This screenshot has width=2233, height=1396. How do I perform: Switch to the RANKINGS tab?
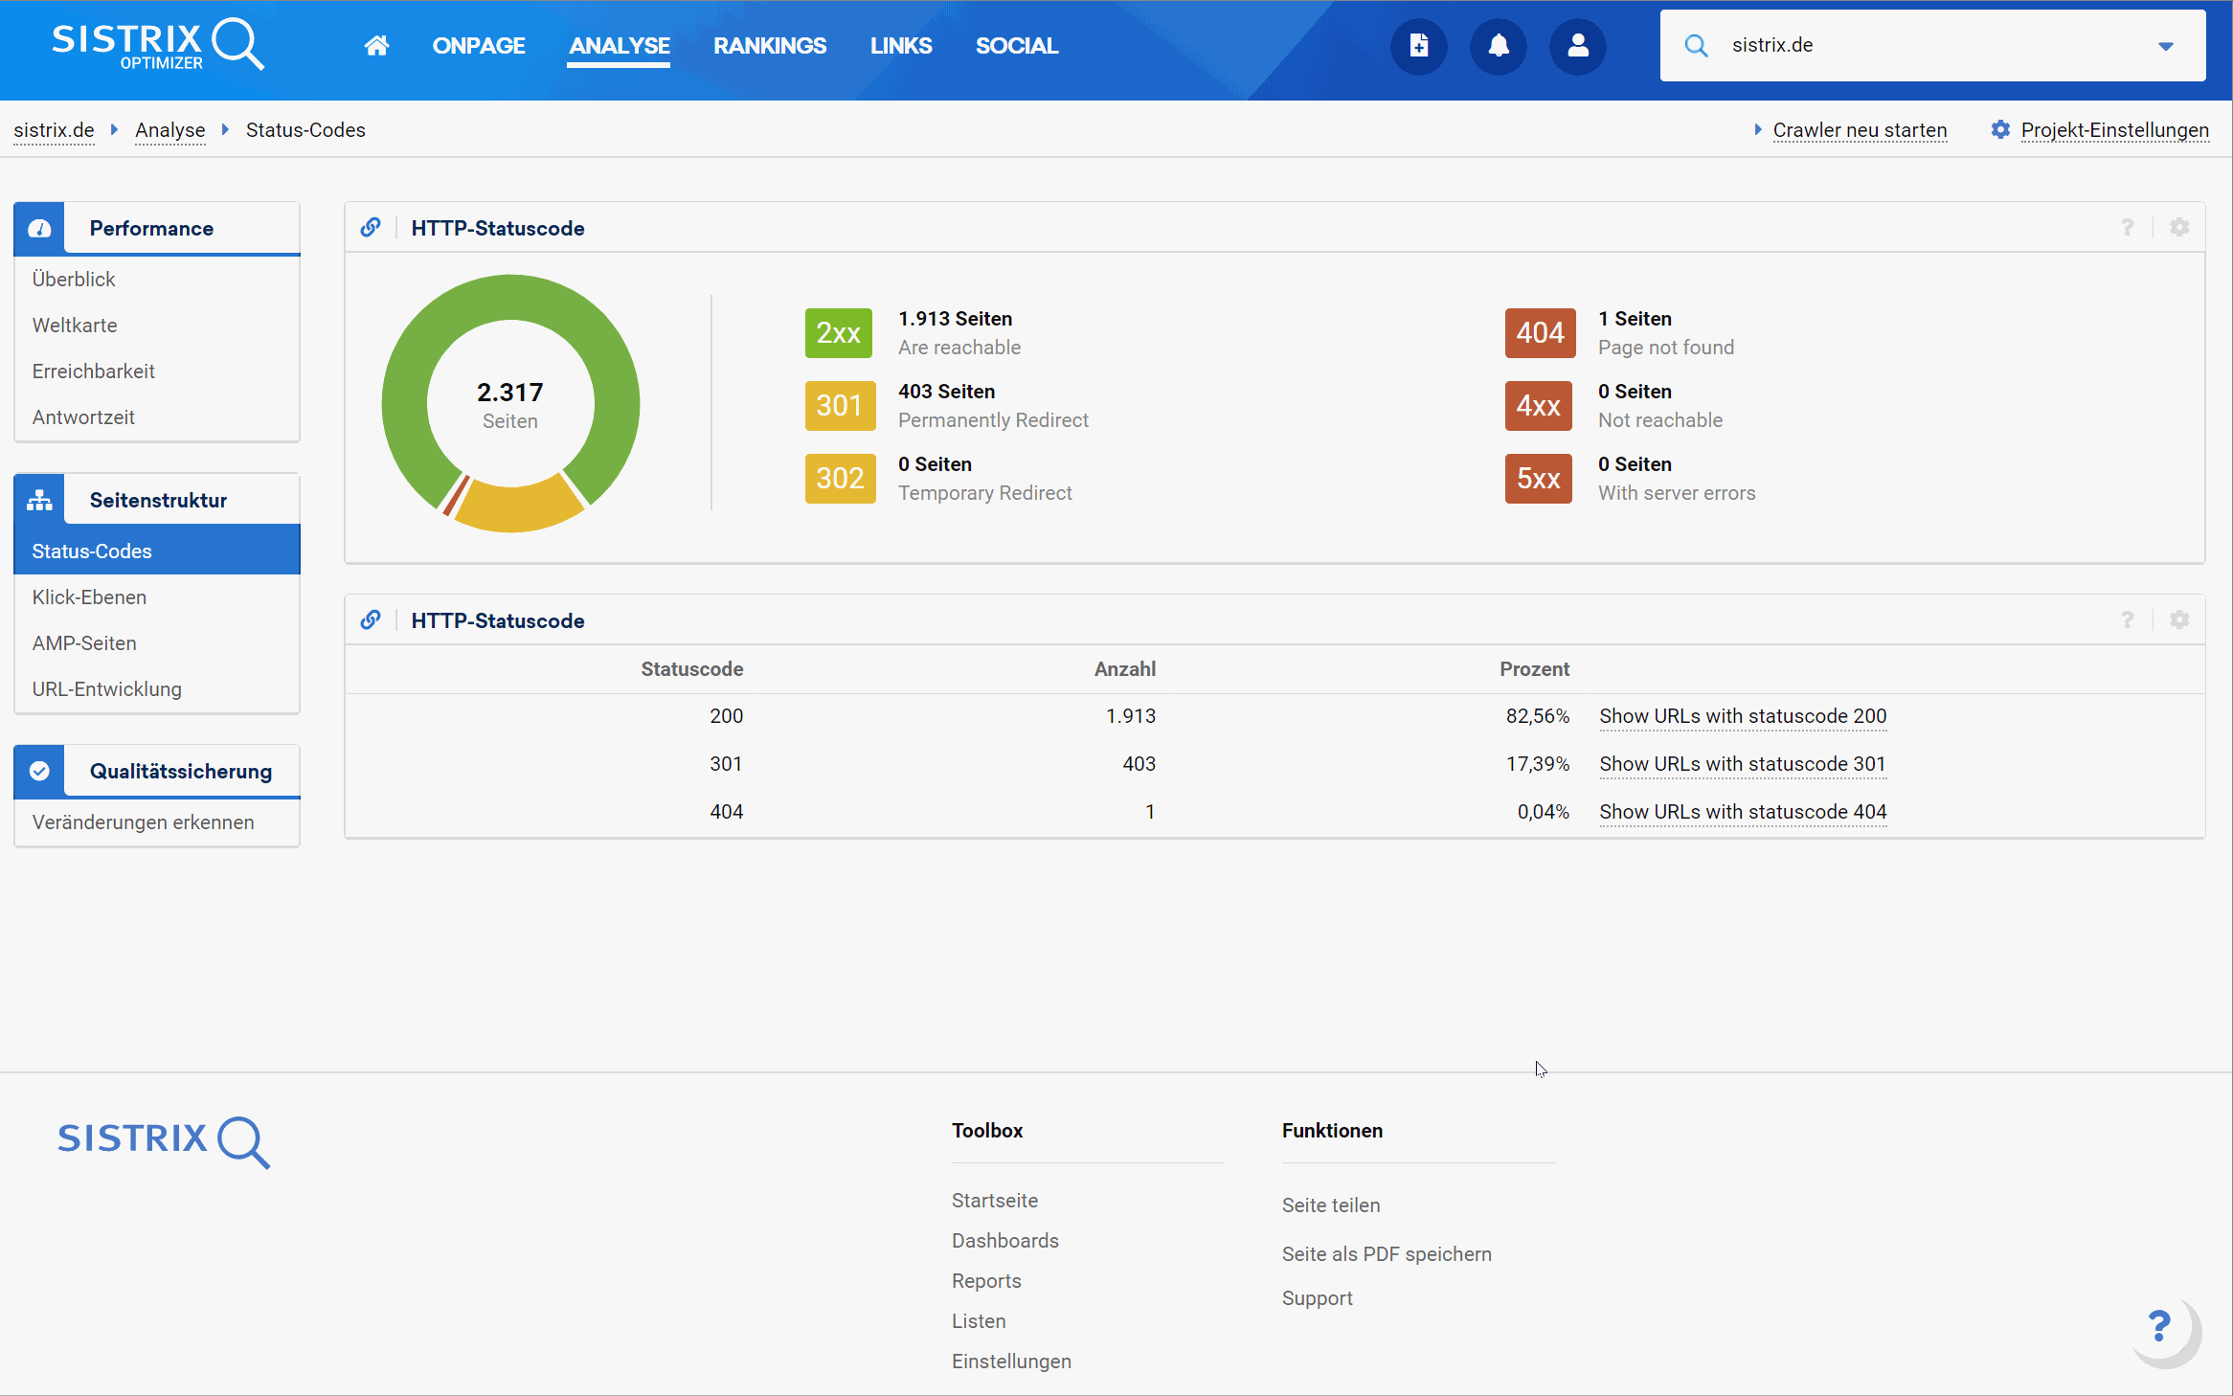pyautogui.click(x=769, y=45)
